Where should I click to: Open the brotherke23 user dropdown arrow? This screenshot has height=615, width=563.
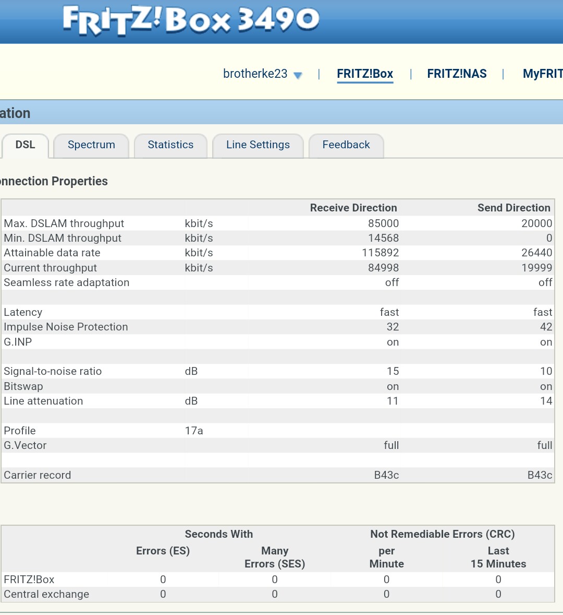[x=298, y=75]
